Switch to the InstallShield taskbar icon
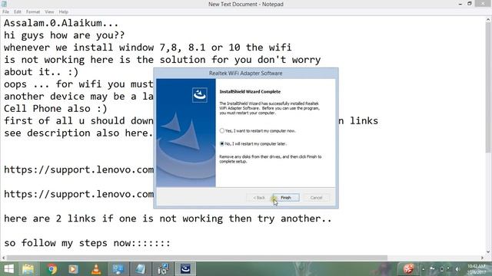This screenshot has width=492, height=276. pos(185,269)
